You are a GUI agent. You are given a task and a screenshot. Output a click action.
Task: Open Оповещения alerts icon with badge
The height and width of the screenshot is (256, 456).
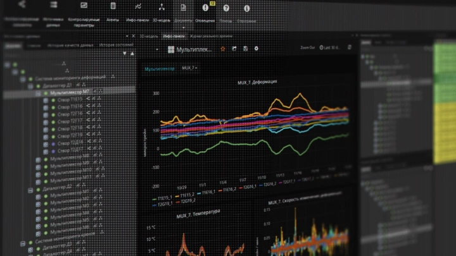(x=205, y=8)
